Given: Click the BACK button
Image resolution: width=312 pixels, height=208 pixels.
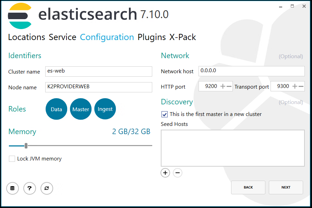Looking at the screenshot, I should [x=248, y=187].
